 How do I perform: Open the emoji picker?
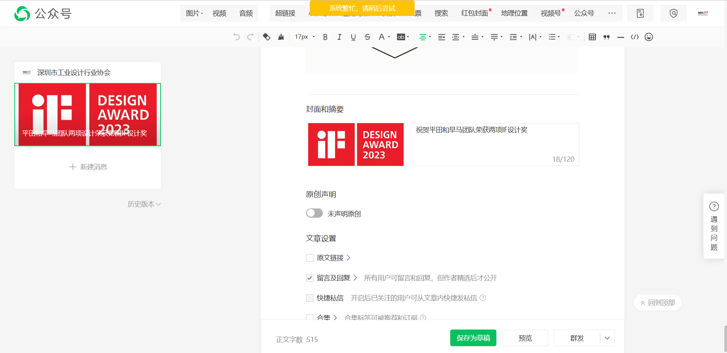[649, 37]
